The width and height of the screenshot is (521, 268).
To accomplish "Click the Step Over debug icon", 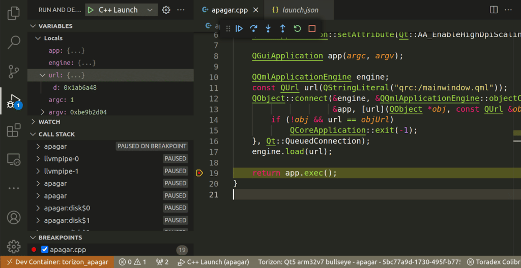I will pyautogui.click(x=253, y=29).
